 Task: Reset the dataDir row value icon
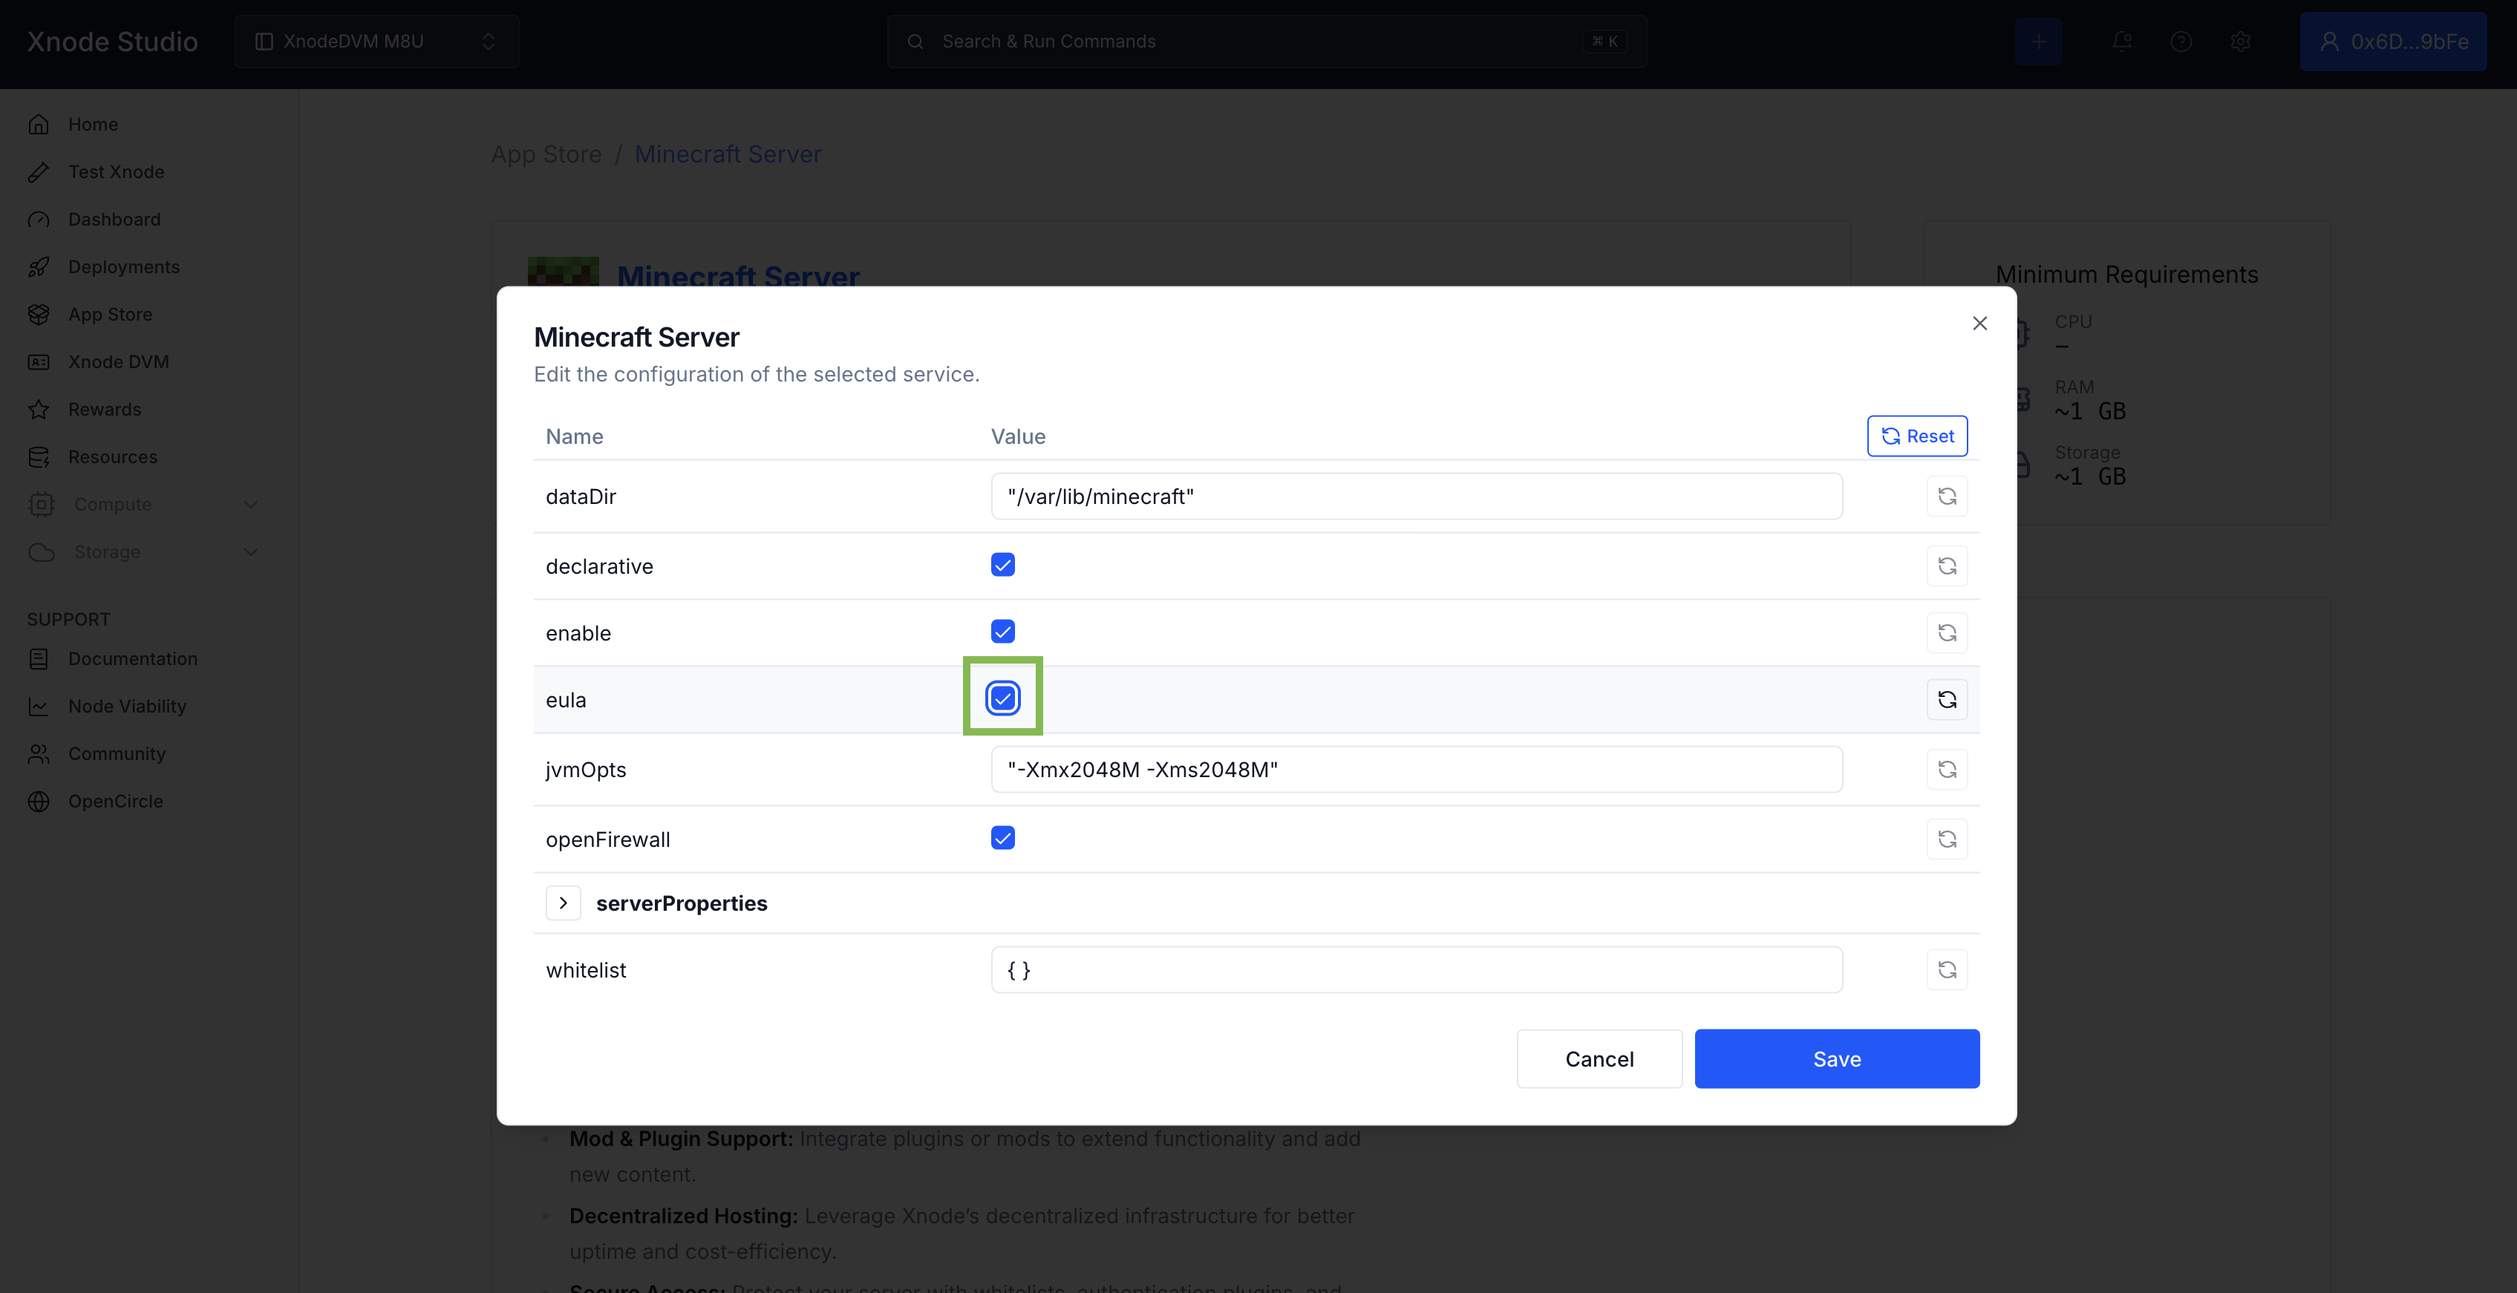(1946, 496)
